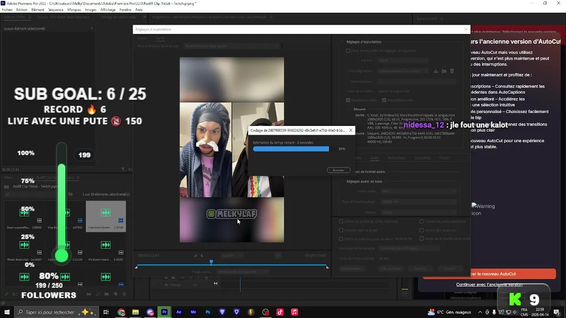Open the Codec audio dropdown
The height and width of the screenshot is (318, 566).
(418, 191)
